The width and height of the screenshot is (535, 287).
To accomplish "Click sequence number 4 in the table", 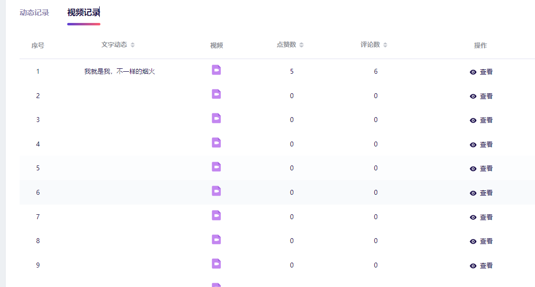I will [x=38, y=144].
